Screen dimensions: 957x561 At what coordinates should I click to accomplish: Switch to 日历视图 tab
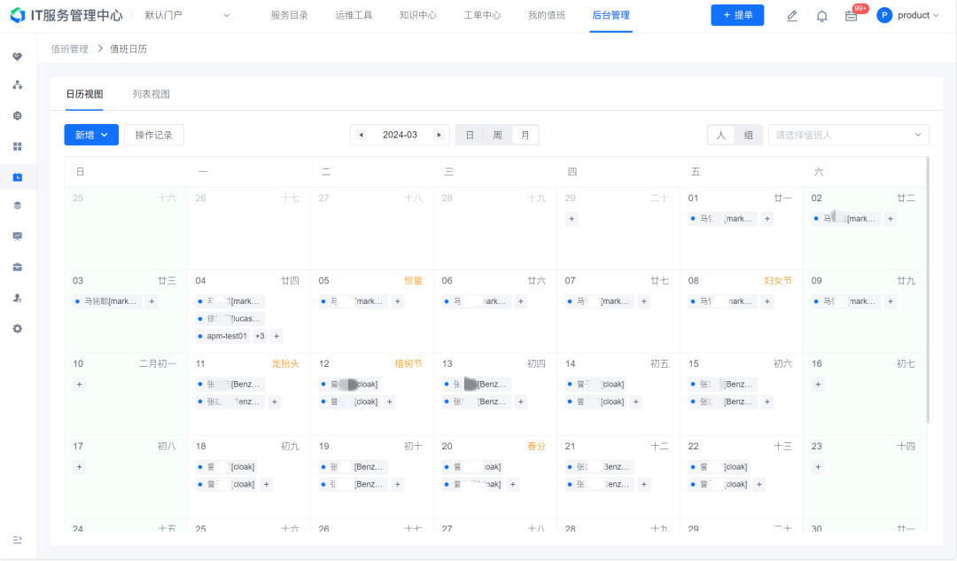84,94
